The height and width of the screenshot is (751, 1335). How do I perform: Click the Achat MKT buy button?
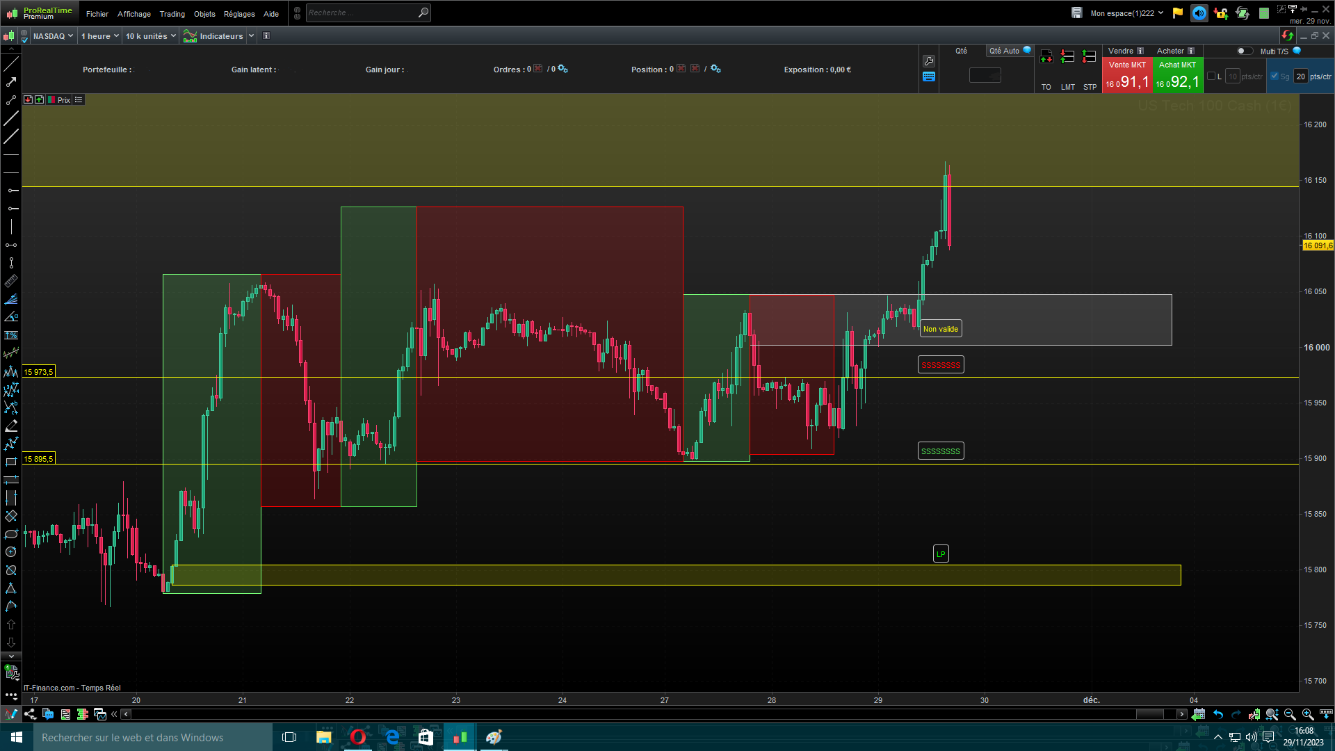coord(1178,76)
